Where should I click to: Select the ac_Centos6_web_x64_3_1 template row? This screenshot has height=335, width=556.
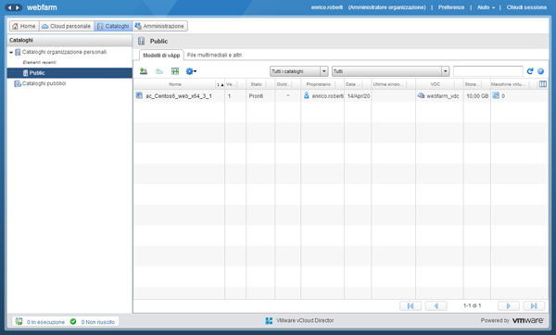click(x=341, y=96)
